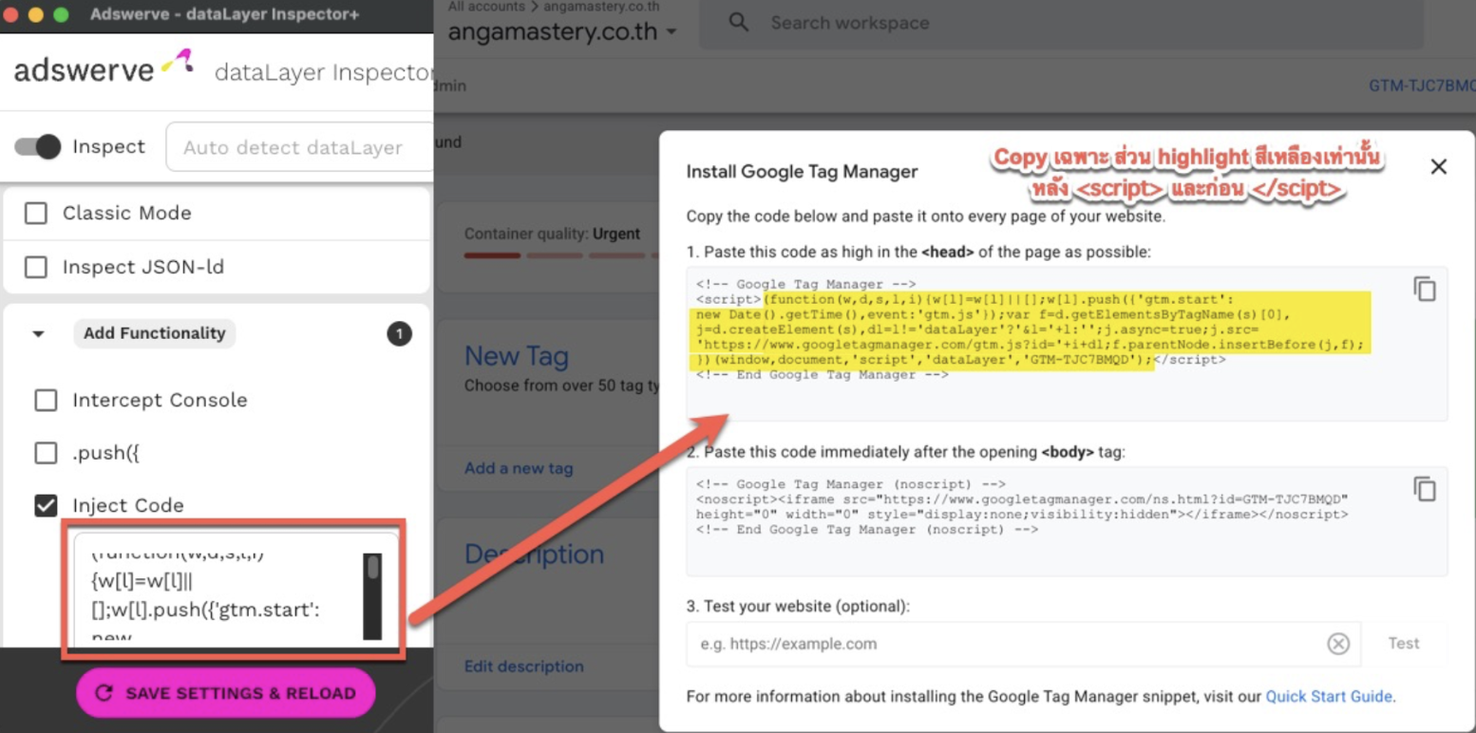Click the Search workspace field
Viewport: 1476px width, 733px height.
pyautogui.click(x=1061, y=23)
